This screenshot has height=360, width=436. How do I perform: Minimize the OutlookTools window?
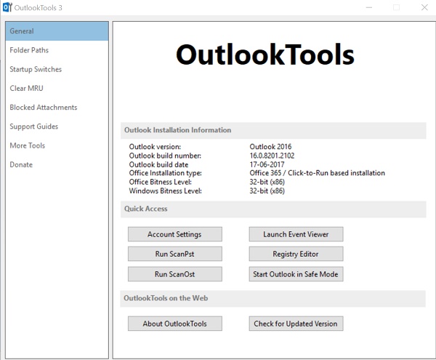(369, 7)
